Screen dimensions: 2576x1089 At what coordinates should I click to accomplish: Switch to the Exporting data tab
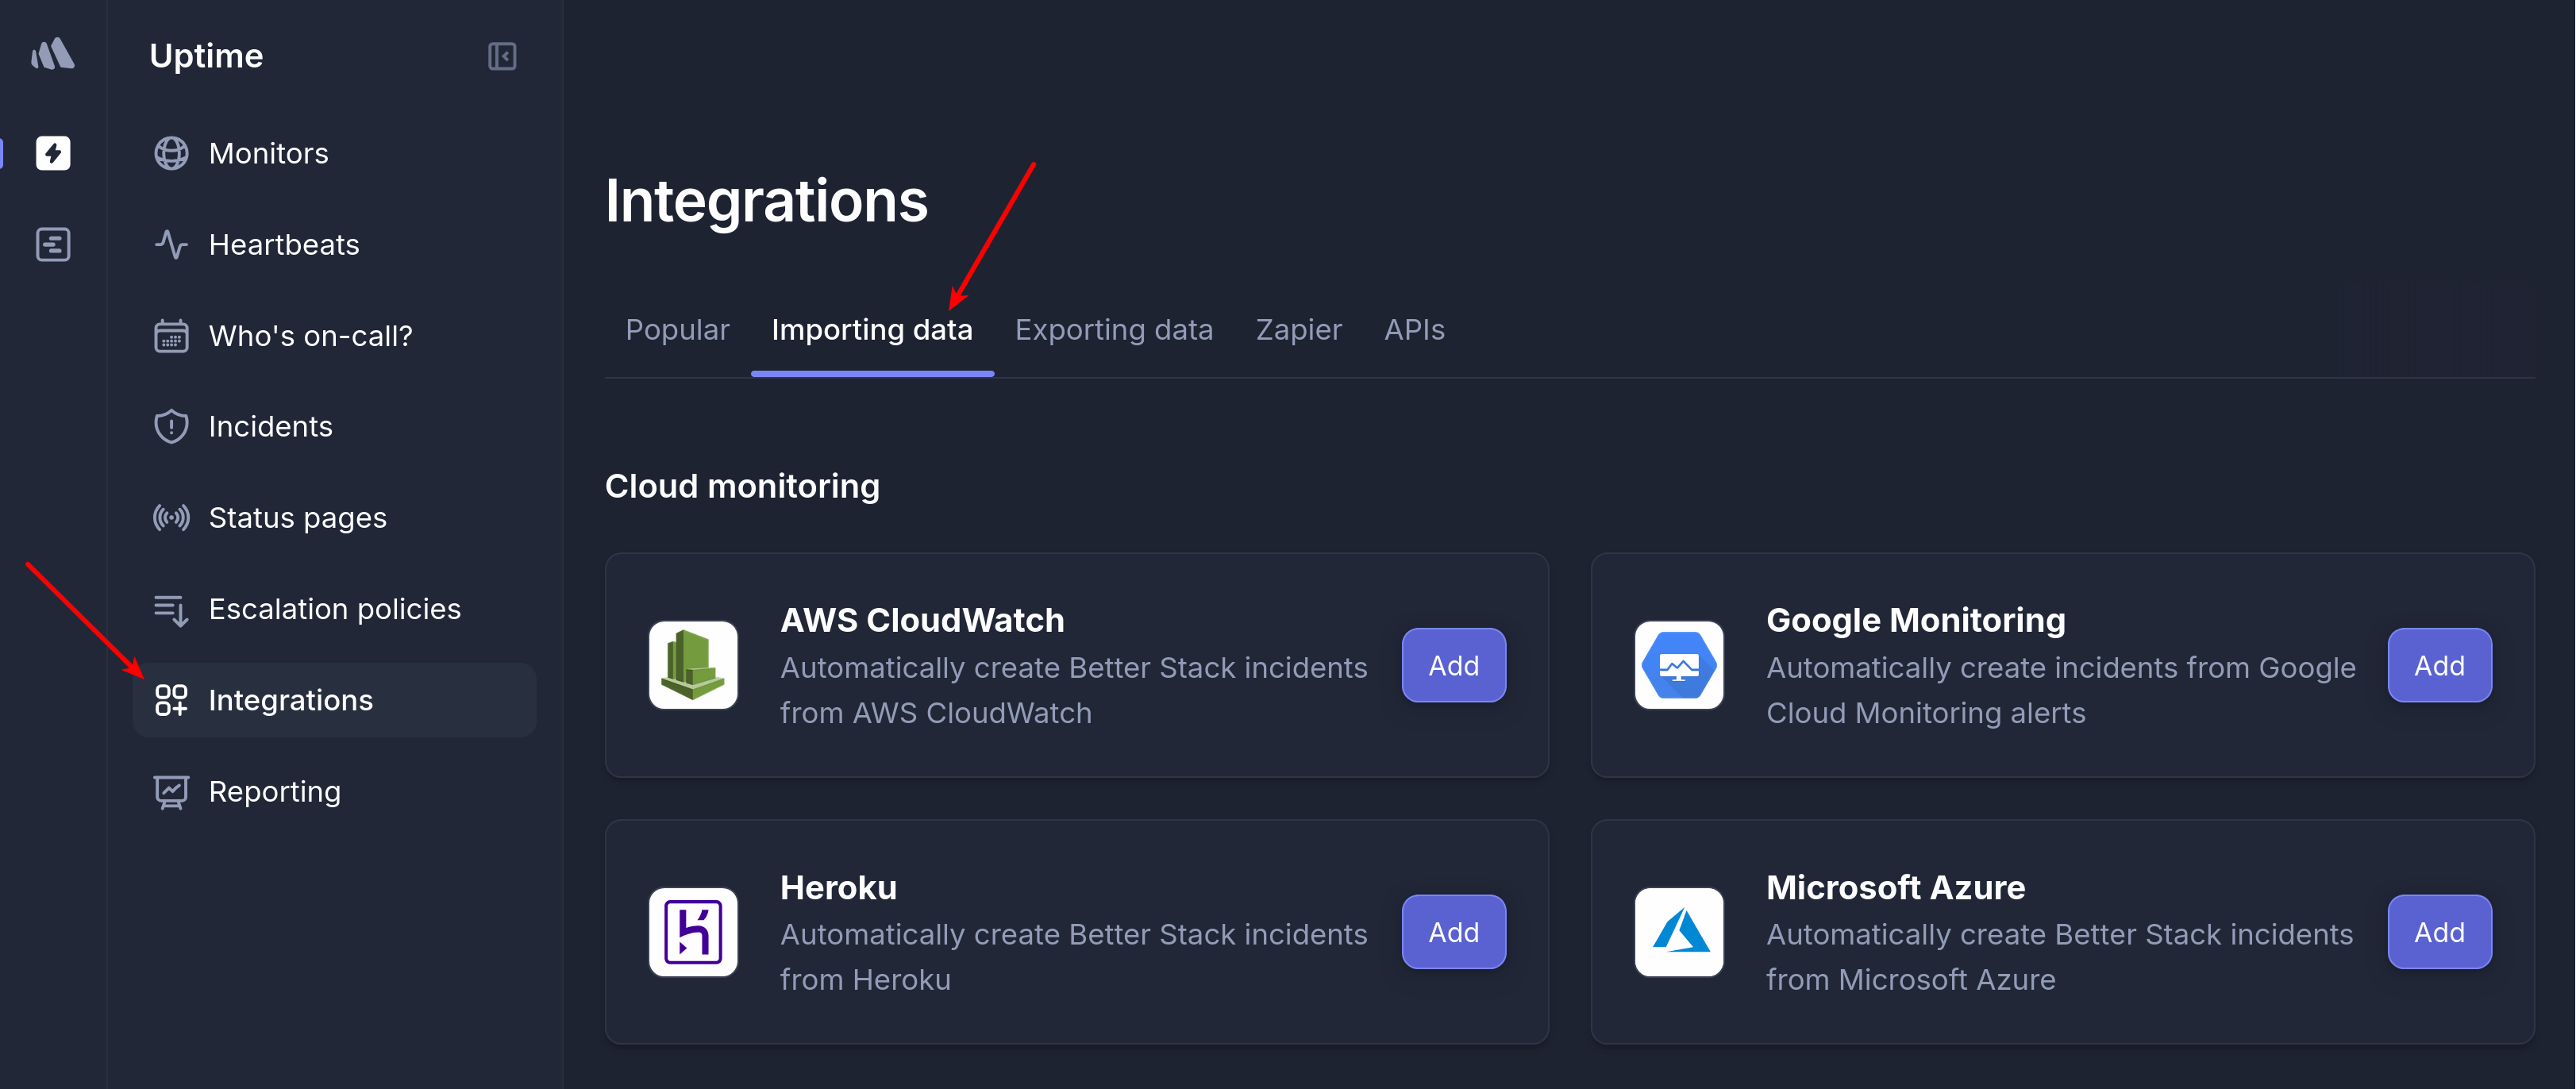[x=1114, y=329]
